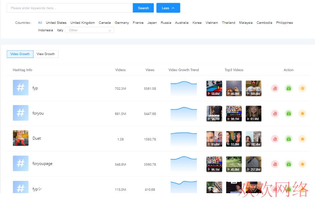The height and width of the screenshot is (203, 315).
Task: Open analytics chart icon for fyp row
Action: point(275,88)
